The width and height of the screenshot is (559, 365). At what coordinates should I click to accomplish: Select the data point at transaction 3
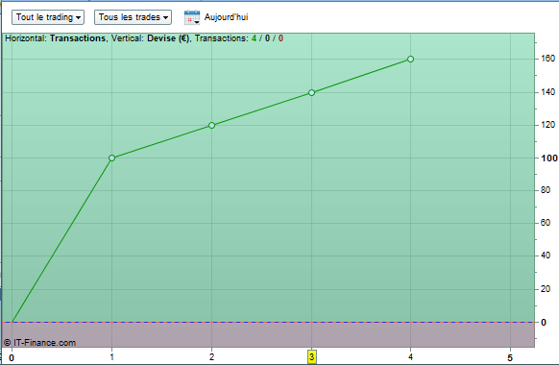click(x=311, y=92)
